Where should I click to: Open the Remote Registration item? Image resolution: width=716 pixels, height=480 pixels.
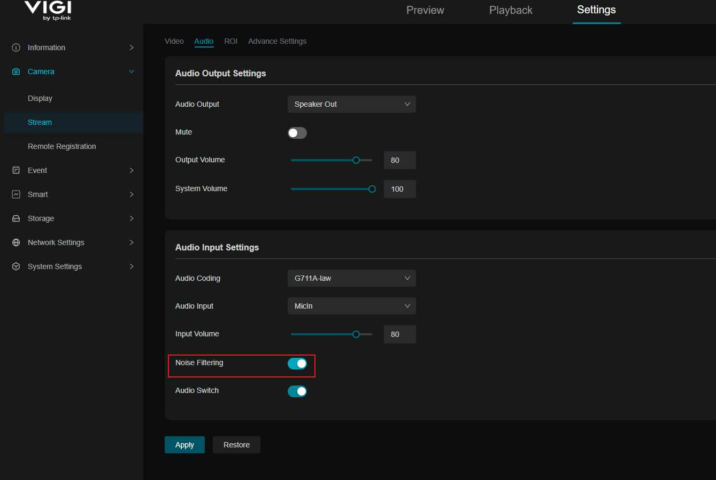(x=62, y=146)
